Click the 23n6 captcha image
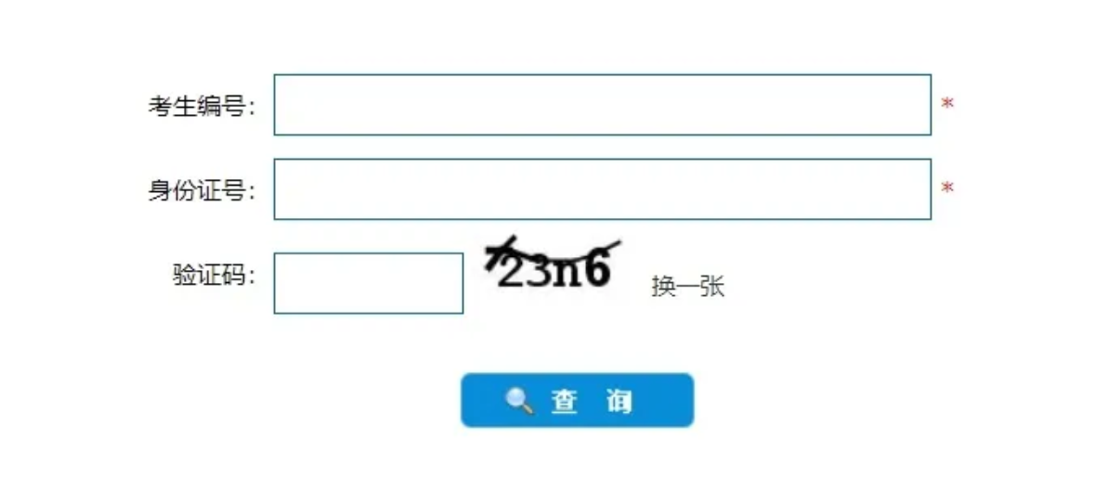Image resolution: width=1095 pixels, height=503 pixels. click(x=553, y=263)
